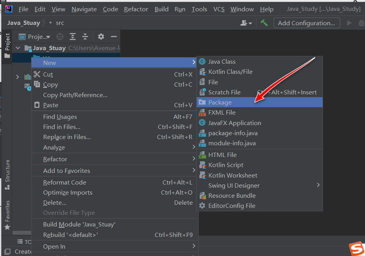Click the Paste clipboard icon
The height and width of the screenshot is (256, 365).
point(37,105)
